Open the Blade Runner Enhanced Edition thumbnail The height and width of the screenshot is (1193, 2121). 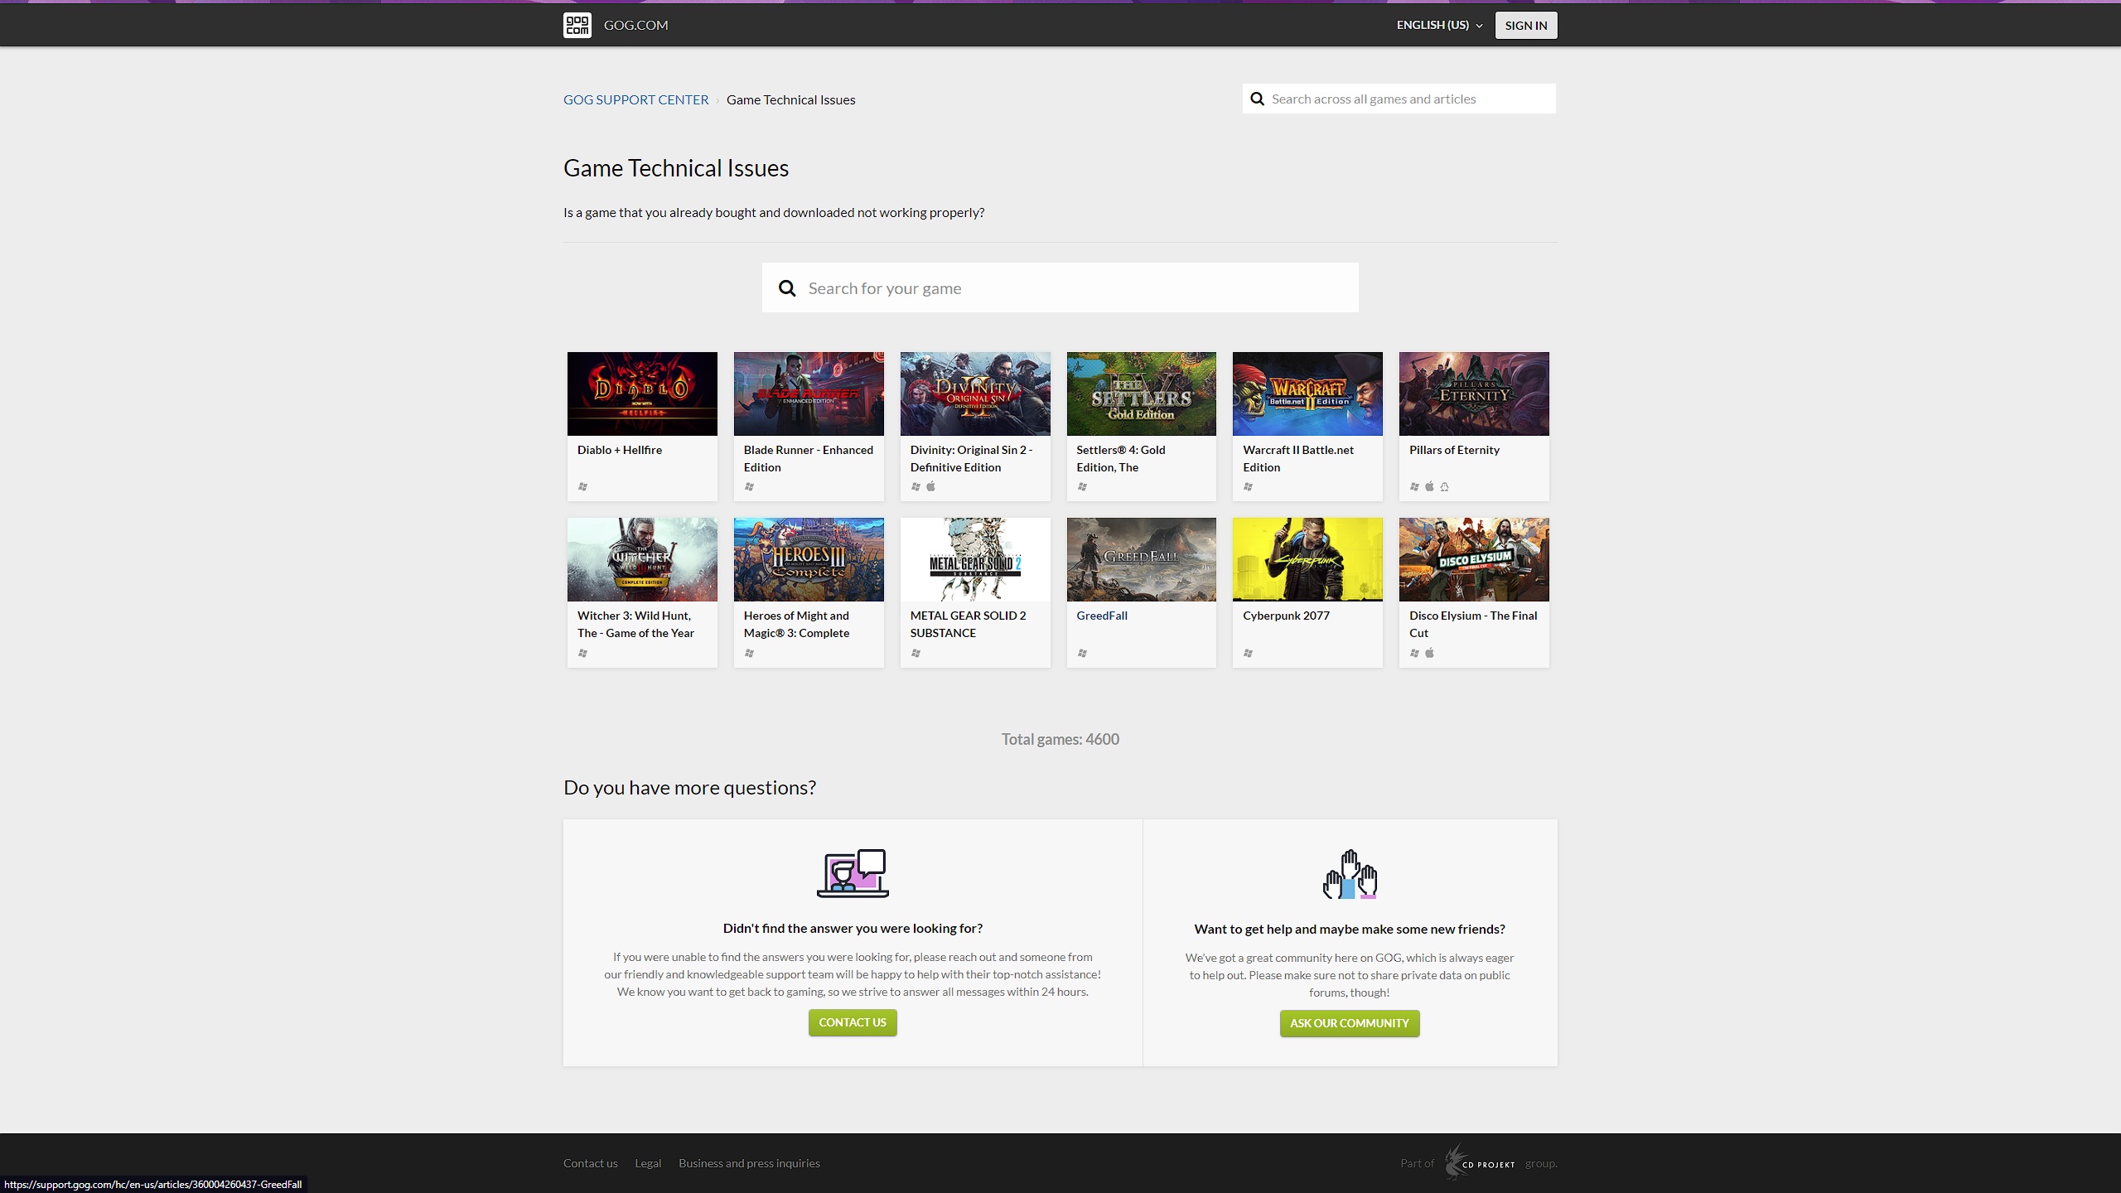pyautogui.click(x=809, y=394)
